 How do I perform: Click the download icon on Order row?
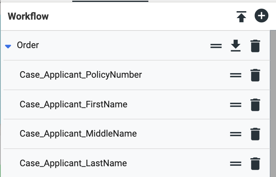236,46
